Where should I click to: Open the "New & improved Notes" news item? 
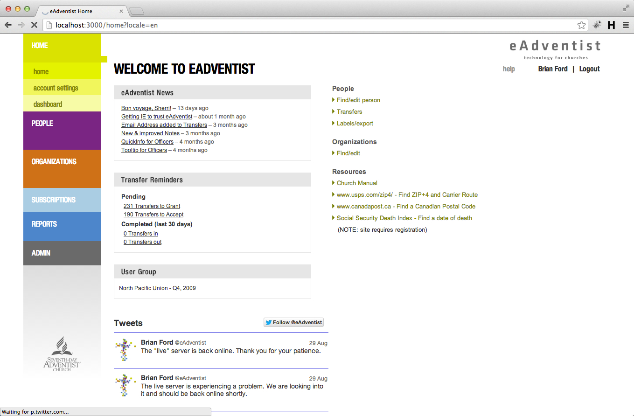click(150, 133)
